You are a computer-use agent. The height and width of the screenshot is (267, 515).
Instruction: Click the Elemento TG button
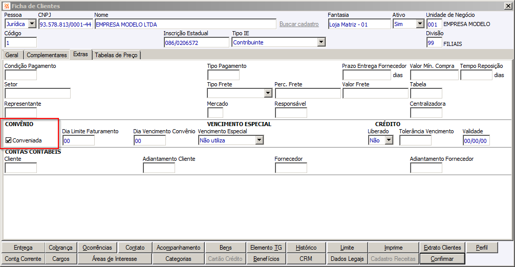pos(266,248)
